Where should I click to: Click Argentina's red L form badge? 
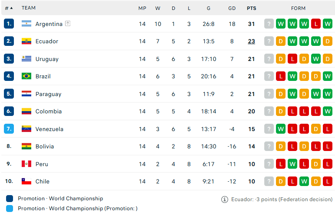tap(316, 24)
